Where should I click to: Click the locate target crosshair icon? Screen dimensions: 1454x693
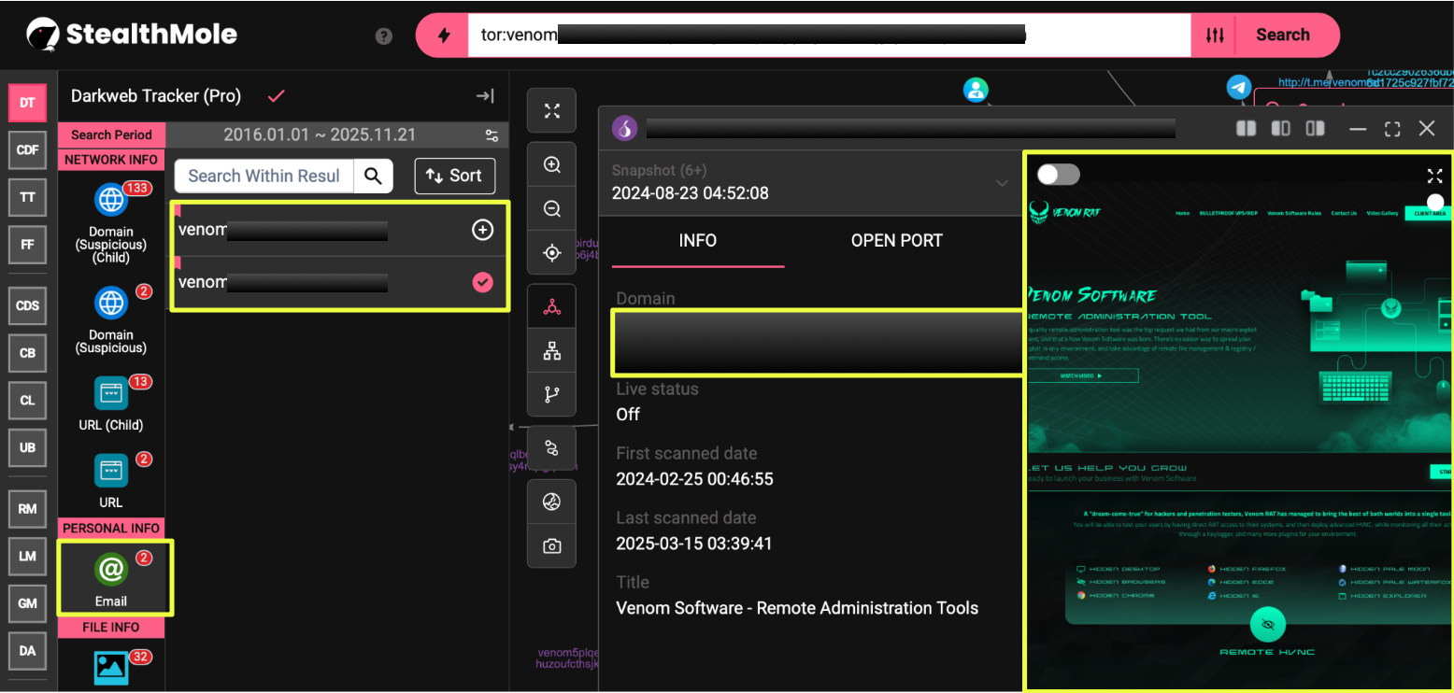point(552,253)
